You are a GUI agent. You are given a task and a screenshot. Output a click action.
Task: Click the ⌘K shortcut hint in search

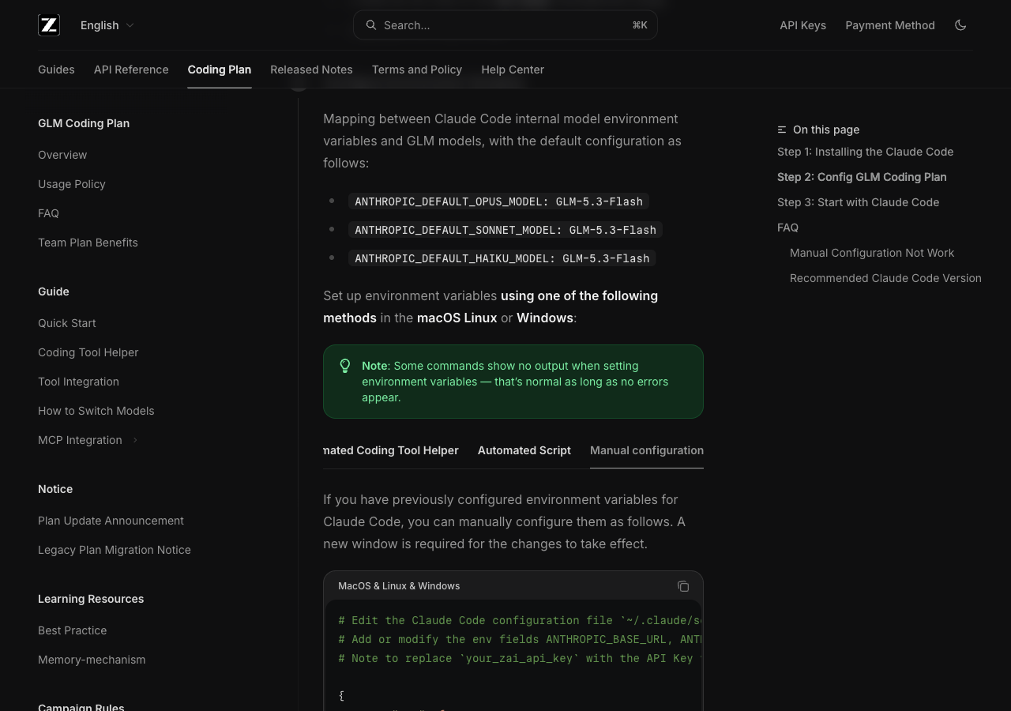640,25
